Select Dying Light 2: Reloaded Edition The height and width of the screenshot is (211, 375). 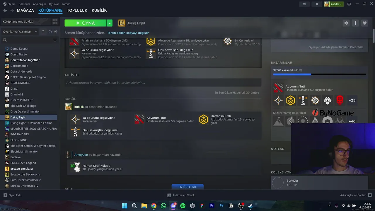(31, 123)
